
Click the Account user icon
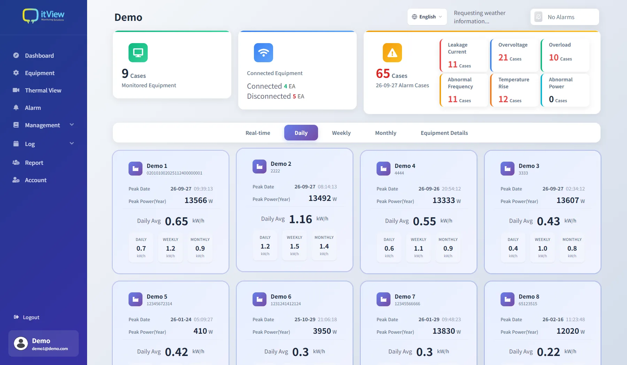tap(16, 180)
